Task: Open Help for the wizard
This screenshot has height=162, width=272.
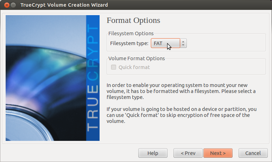Action: (153, 153)
